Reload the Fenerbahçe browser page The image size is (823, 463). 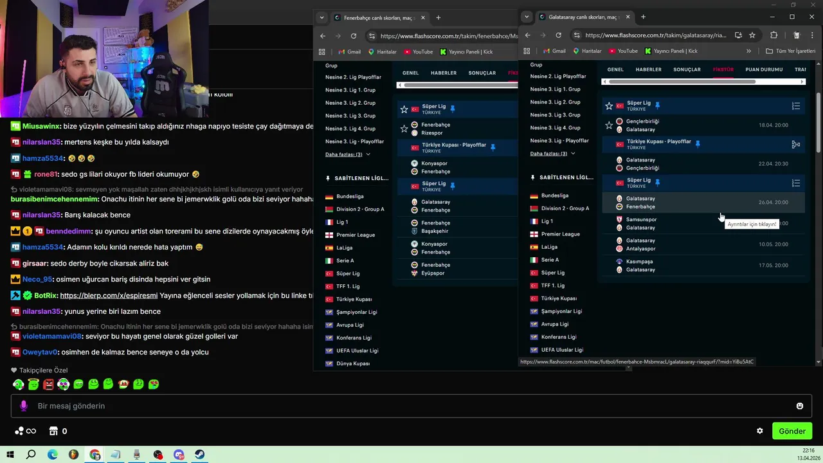(354, 36)
